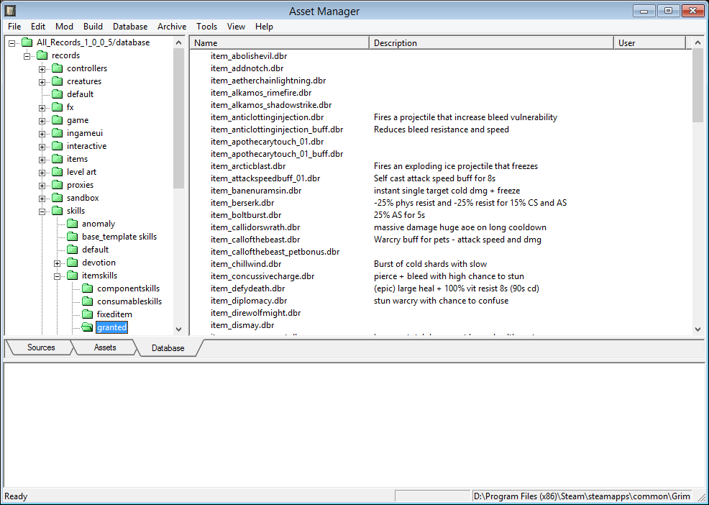Viewport: 709px width, 505px height.
Task: Switch to the Assets tab
Action: click(x=104, y=347)
